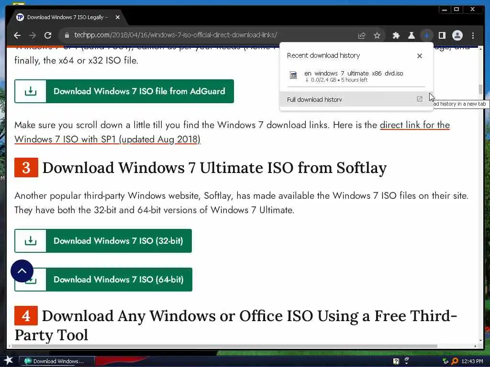Open the Extensions puzzle icon
Image resolution: width=490 pixels, height=367 pixels.
click(396, 35)
